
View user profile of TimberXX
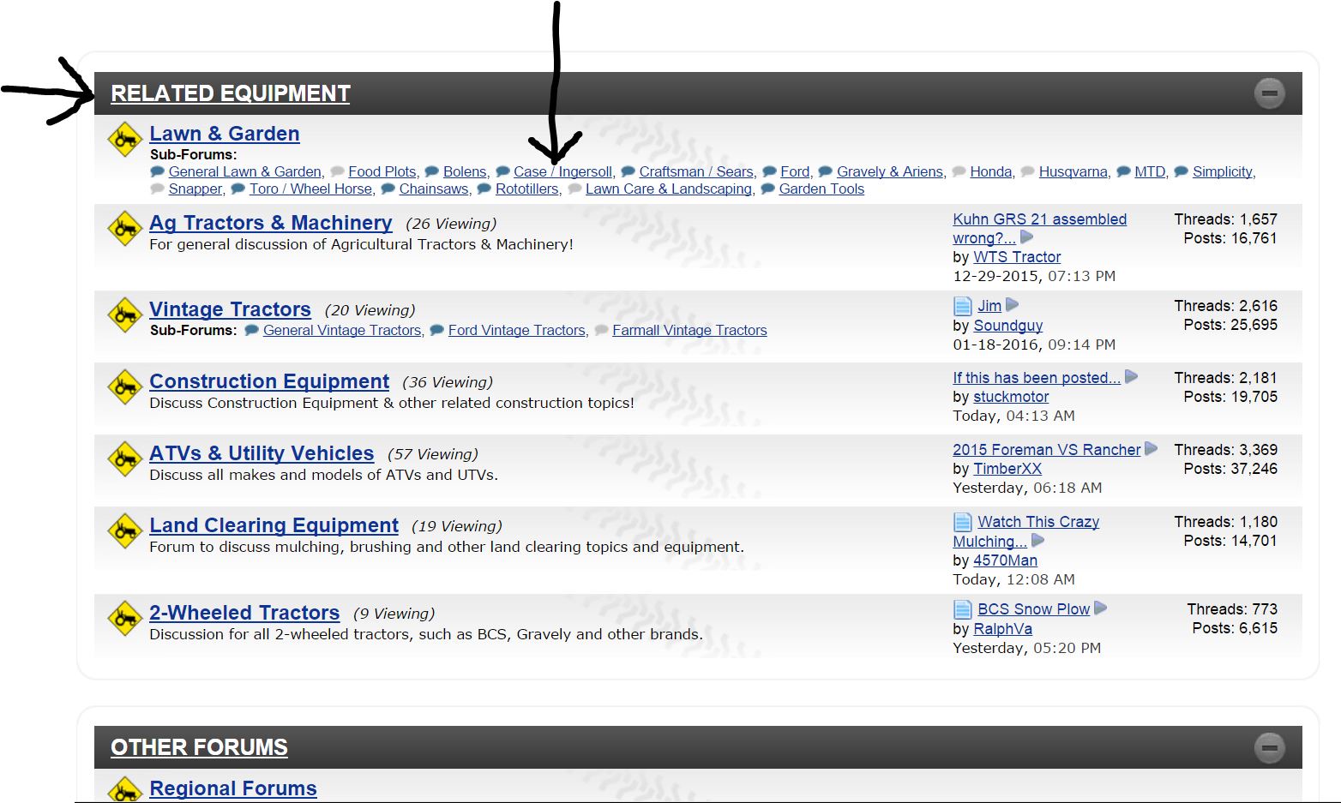tap(1007, 469)
